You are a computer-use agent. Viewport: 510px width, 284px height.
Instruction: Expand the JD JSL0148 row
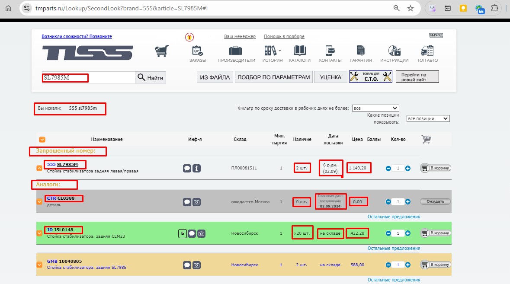click(x=39, y=233)
